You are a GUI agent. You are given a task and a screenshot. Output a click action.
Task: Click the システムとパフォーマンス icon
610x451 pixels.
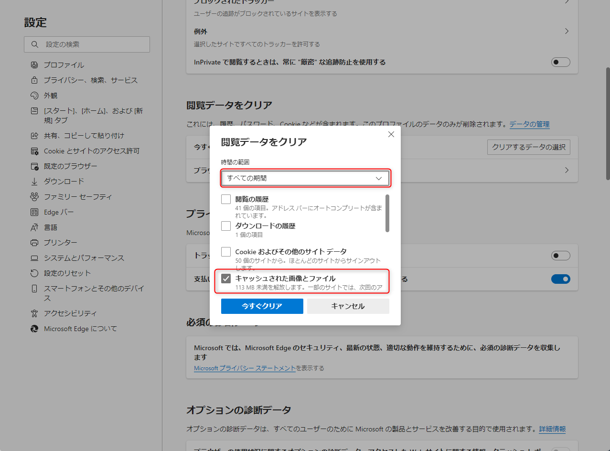34,258
